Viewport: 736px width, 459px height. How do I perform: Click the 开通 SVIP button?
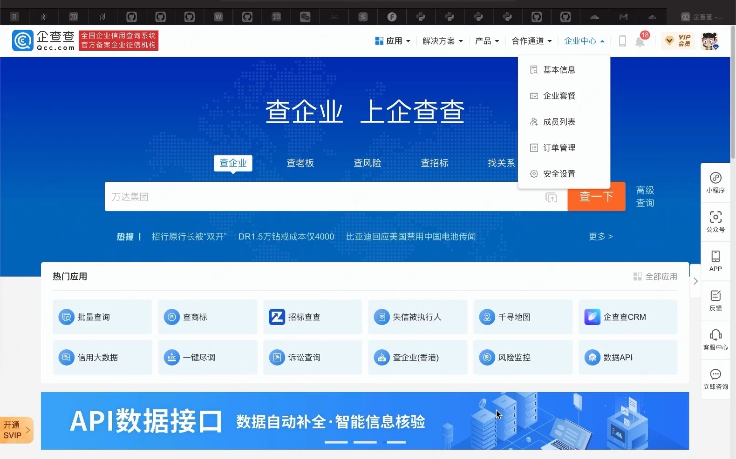16,430
